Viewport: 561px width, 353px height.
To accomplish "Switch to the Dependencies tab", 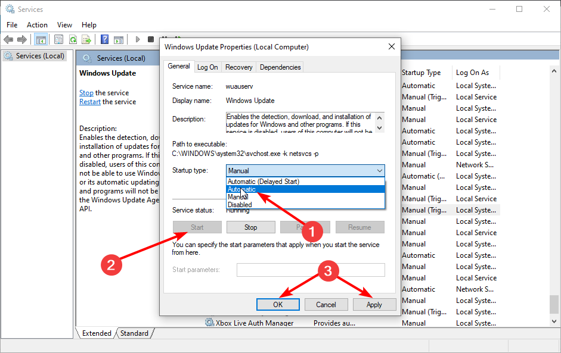I will (280, 67).
